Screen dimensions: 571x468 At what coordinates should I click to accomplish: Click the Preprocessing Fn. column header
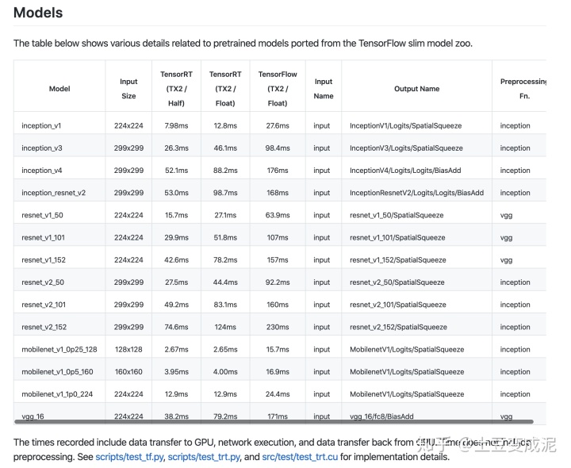[523, 89]
